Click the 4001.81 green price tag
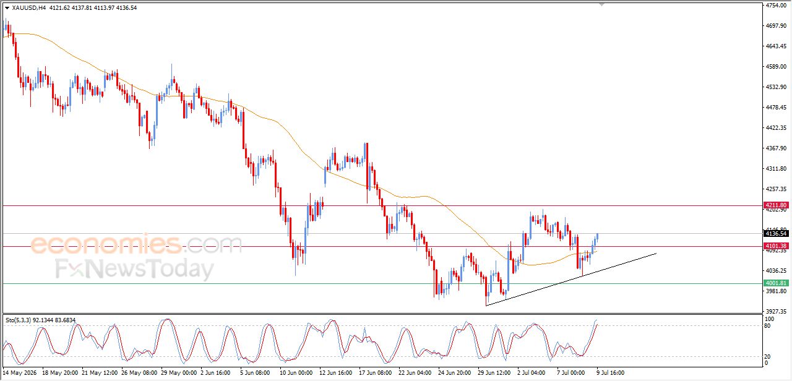The image size is (792, 381). coord(776,283)
